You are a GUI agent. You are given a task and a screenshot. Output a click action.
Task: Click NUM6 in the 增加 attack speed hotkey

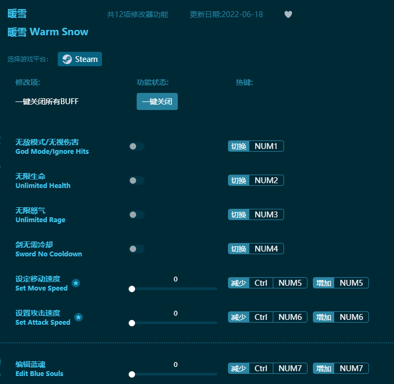351,317
